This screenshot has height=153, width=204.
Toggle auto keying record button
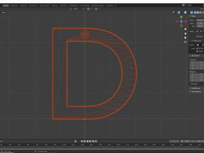[x=76, y=141]
